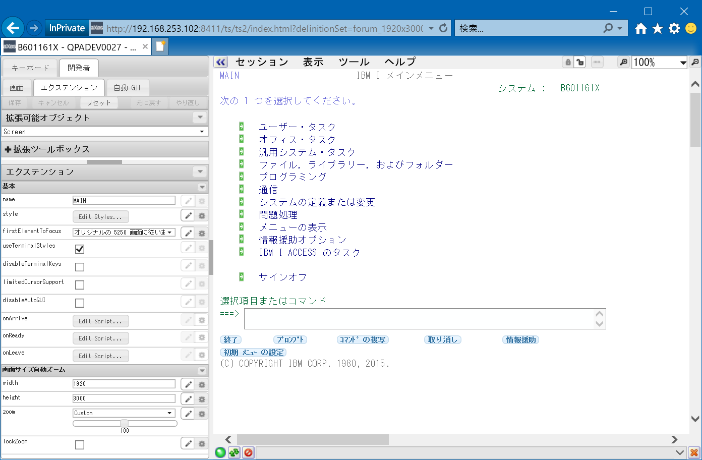Click gear icon for width row
The height and width of the screenshot is (460, 702).
click(202, 384)
